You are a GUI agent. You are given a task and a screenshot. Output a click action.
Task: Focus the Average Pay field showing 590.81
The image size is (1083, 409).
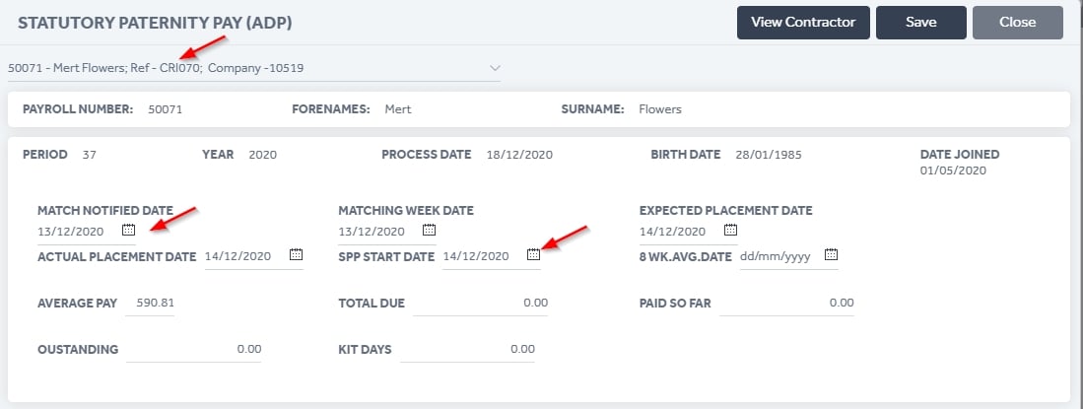click(x=150, y=304)
